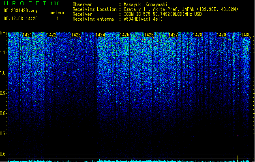Click the meteor count label
This screenshot has height=162, width=255.
tap(58, 13)
